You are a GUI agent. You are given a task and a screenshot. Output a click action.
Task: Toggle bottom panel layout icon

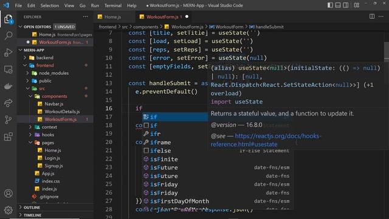pyautogui.click(x=338, y=5)
